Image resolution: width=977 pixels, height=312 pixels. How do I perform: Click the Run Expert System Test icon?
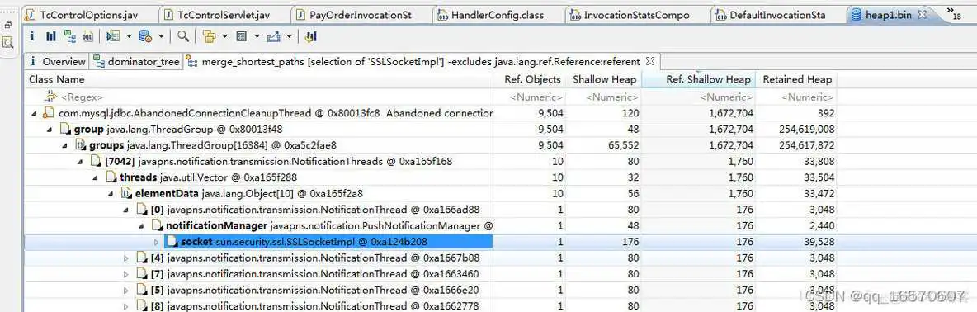point(145,37)
